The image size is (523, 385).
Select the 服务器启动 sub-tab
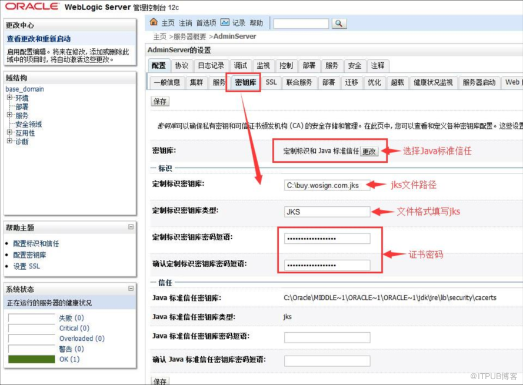click(479, 82)
